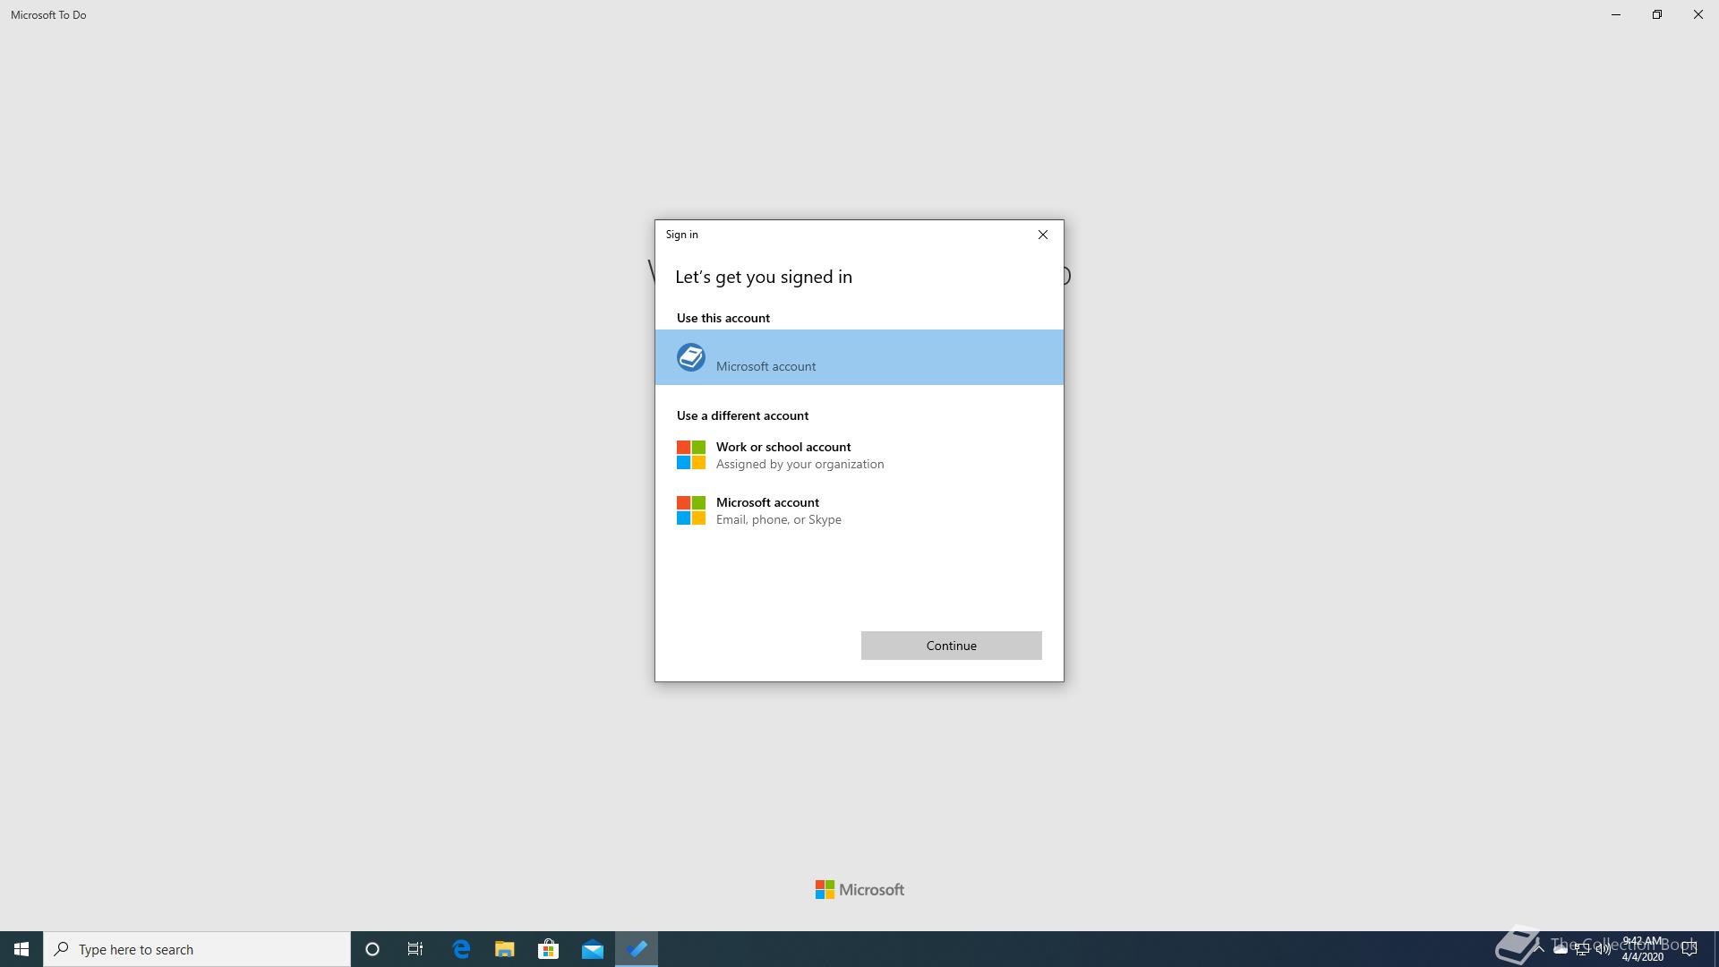Open the Windows Start menu
The image size is (1719, 967).
coord(21,949)
